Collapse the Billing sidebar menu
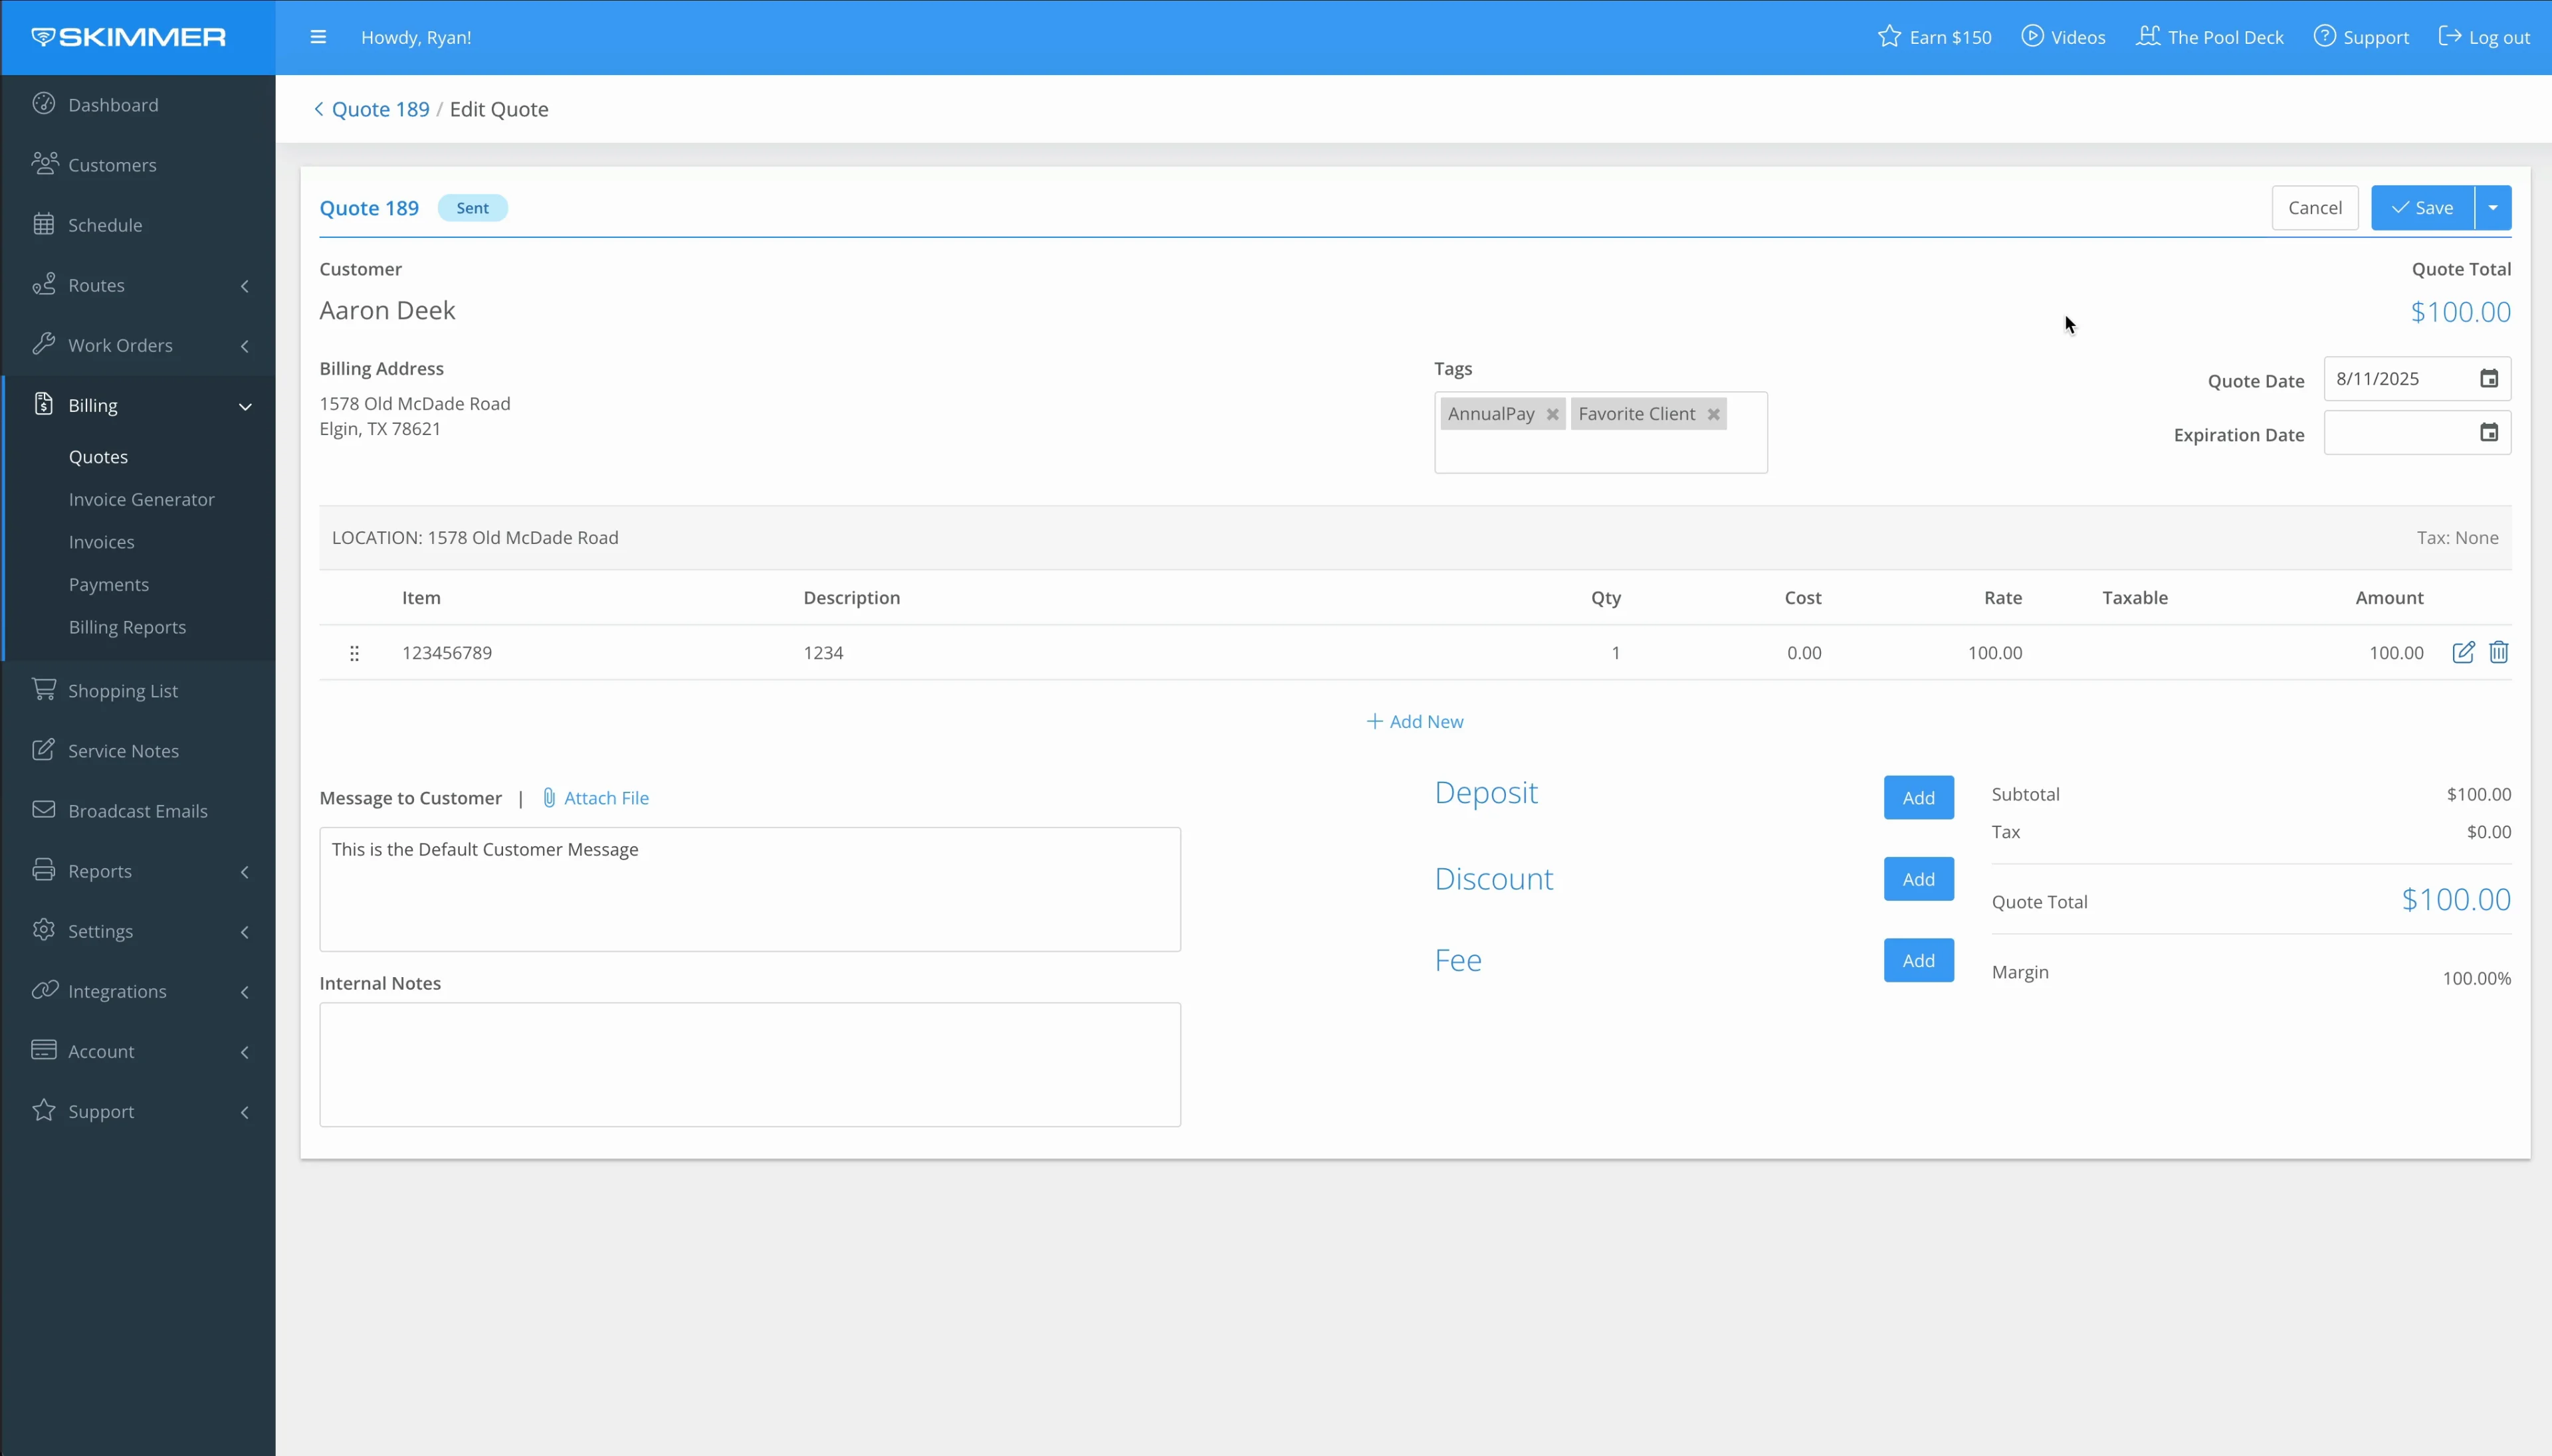This screenshot has height=1456, width=2552. [138, 405]
